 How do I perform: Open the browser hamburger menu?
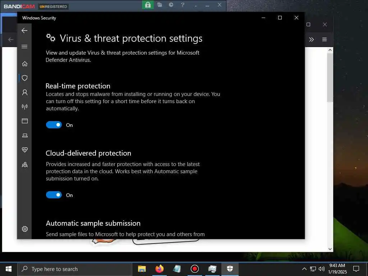[x=325, y=40]
